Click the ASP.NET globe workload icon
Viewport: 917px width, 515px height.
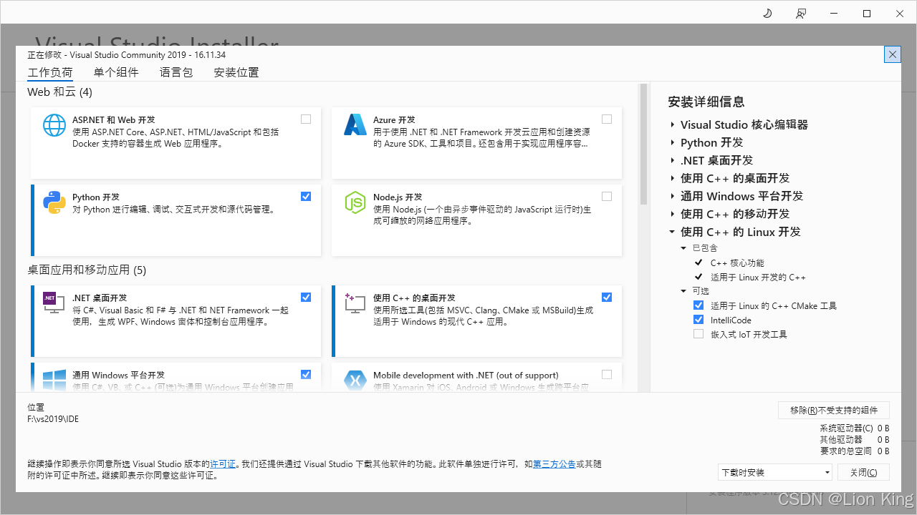[x=54, y=125]
